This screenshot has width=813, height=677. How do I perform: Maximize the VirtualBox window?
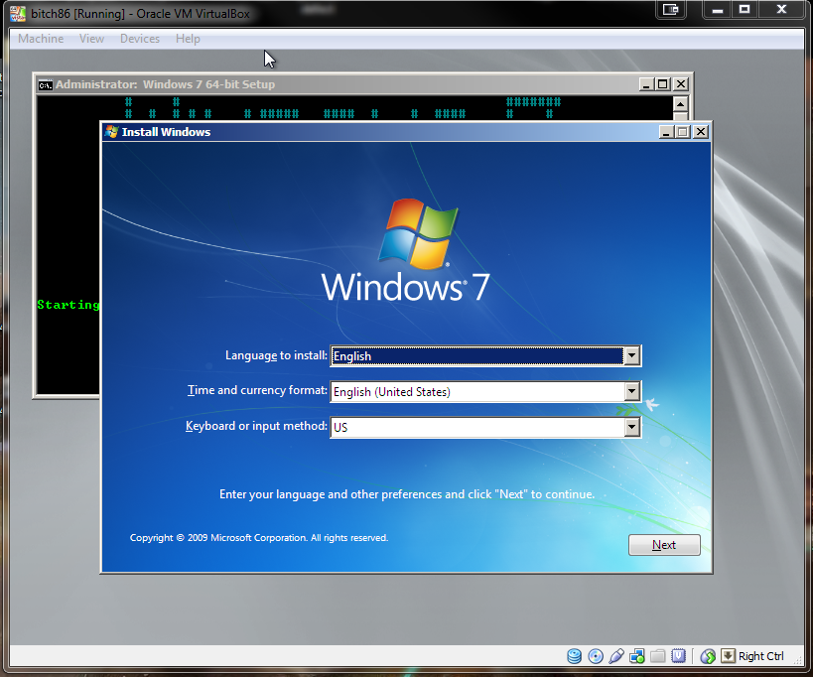[745, 9]
